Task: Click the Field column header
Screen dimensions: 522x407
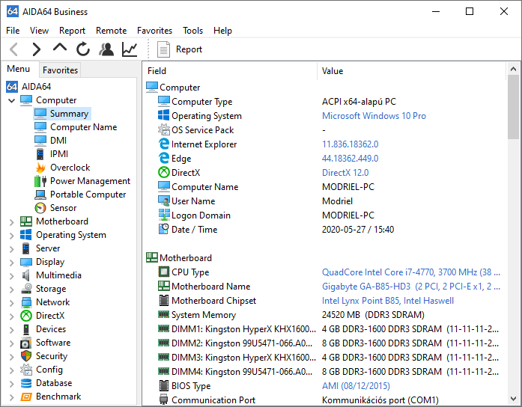Action: click(x=231, y=71)
